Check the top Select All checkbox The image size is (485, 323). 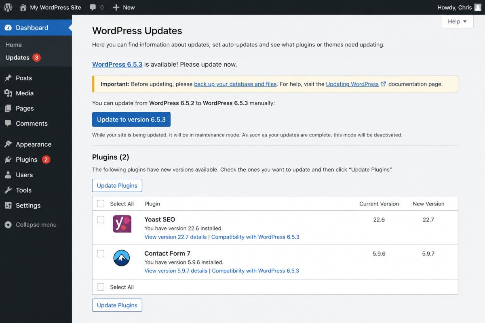tap(101, 203)
